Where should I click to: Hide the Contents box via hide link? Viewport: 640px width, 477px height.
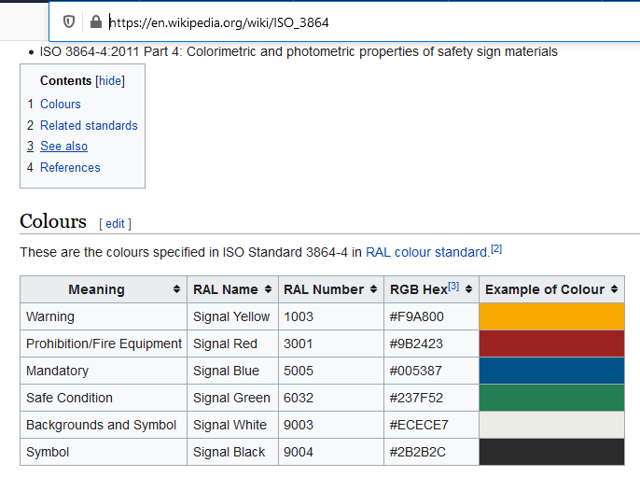click(110, 81)
